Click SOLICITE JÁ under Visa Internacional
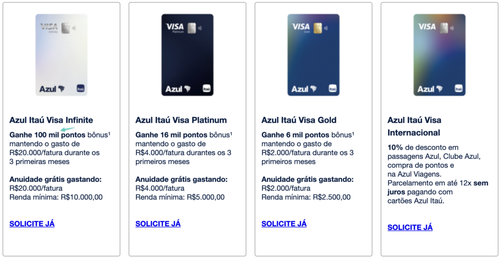Screen dimensions: 501x259 (410, 227)
